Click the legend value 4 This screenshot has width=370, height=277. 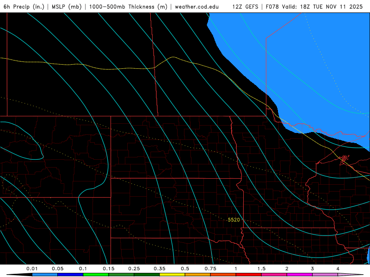click(338, 269)
